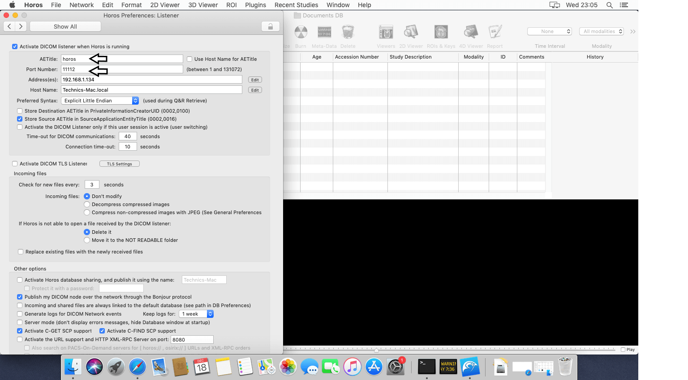688x380 pixels.
Task: Toggle Publish my DICOM node through Bonjour
Action: 20,297
